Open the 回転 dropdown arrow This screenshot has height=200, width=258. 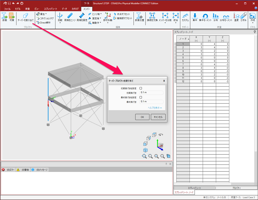pyautogui.click(x=60, y=23)
